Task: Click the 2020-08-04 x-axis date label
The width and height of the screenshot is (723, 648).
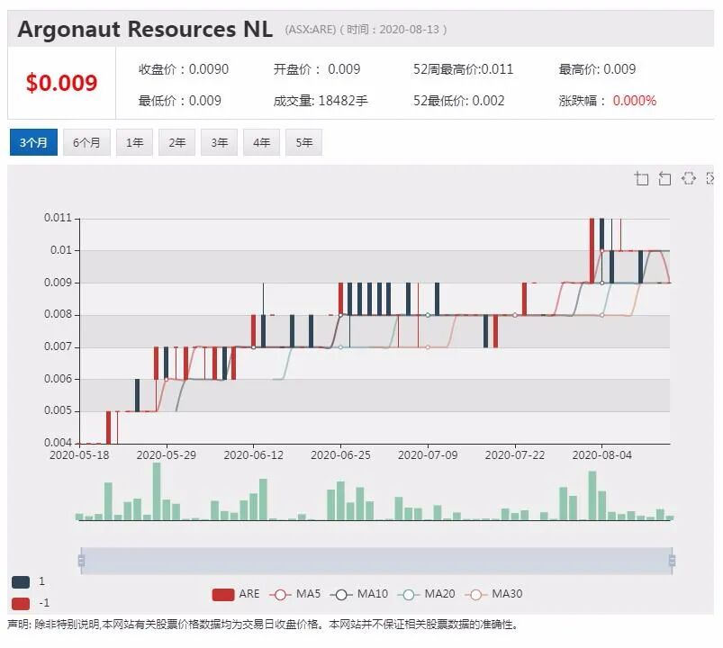Action: pos(602,455)
